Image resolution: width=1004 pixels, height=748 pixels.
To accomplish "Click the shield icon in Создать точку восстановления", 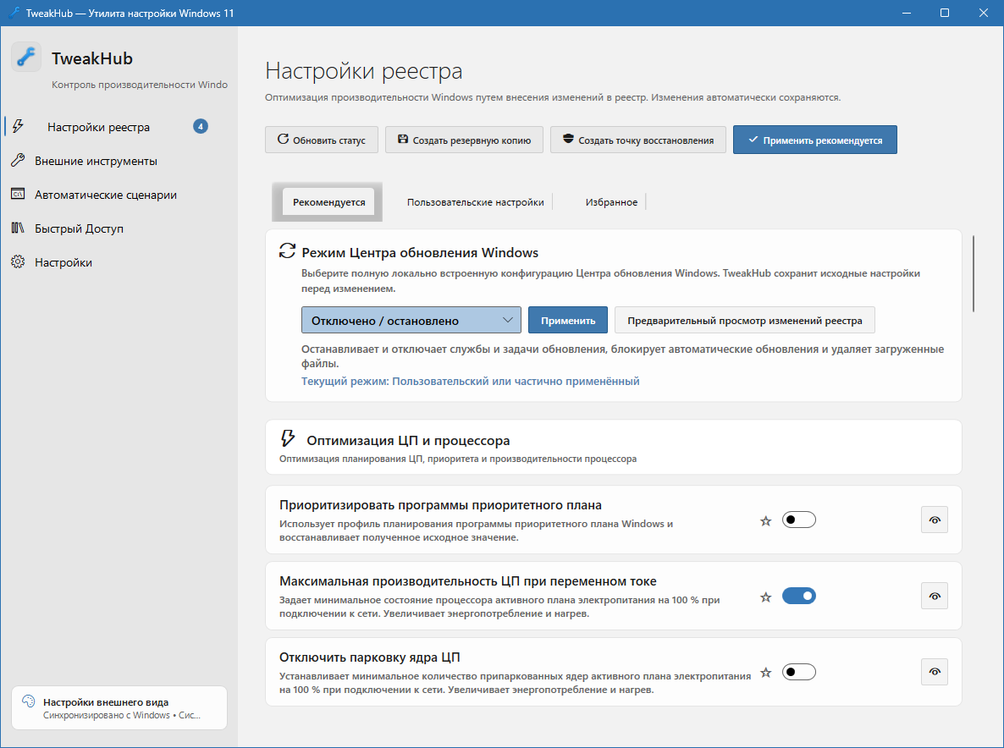I will [x=568, y=139].
